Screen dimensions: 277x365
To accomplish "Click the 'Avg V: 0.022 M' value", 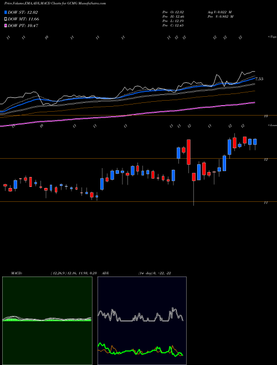I will pyautogui.click(x=219, y=12).
